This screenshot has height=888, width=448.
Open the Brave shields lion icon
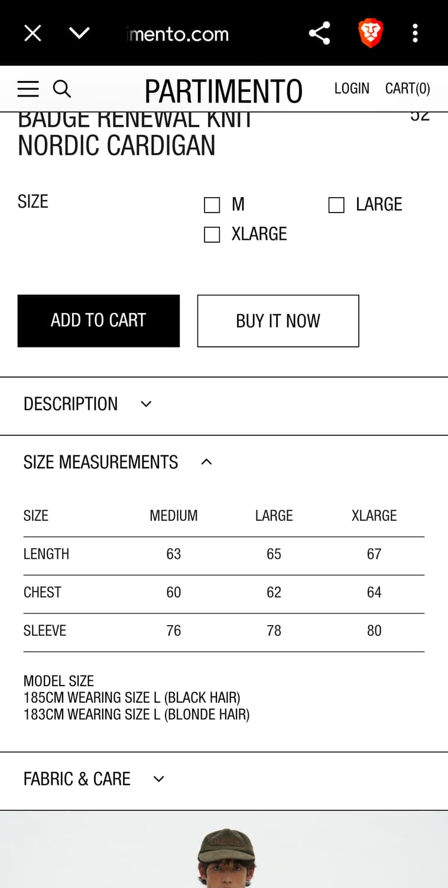click(x=371, y=33)
